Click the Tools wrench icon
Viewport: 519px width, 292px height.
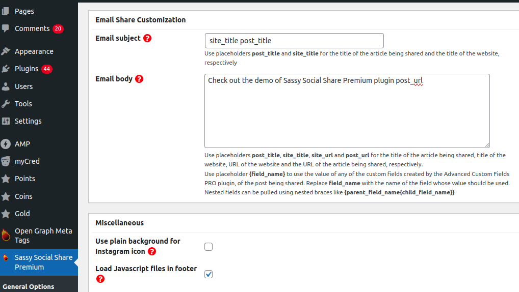tap(6, 104)
